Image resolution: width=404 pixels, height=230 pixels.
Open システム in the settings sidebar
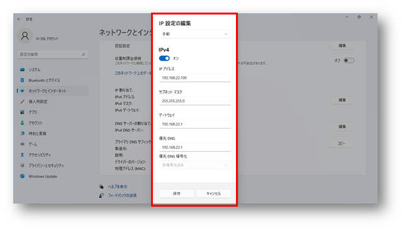tap(53, 70)
